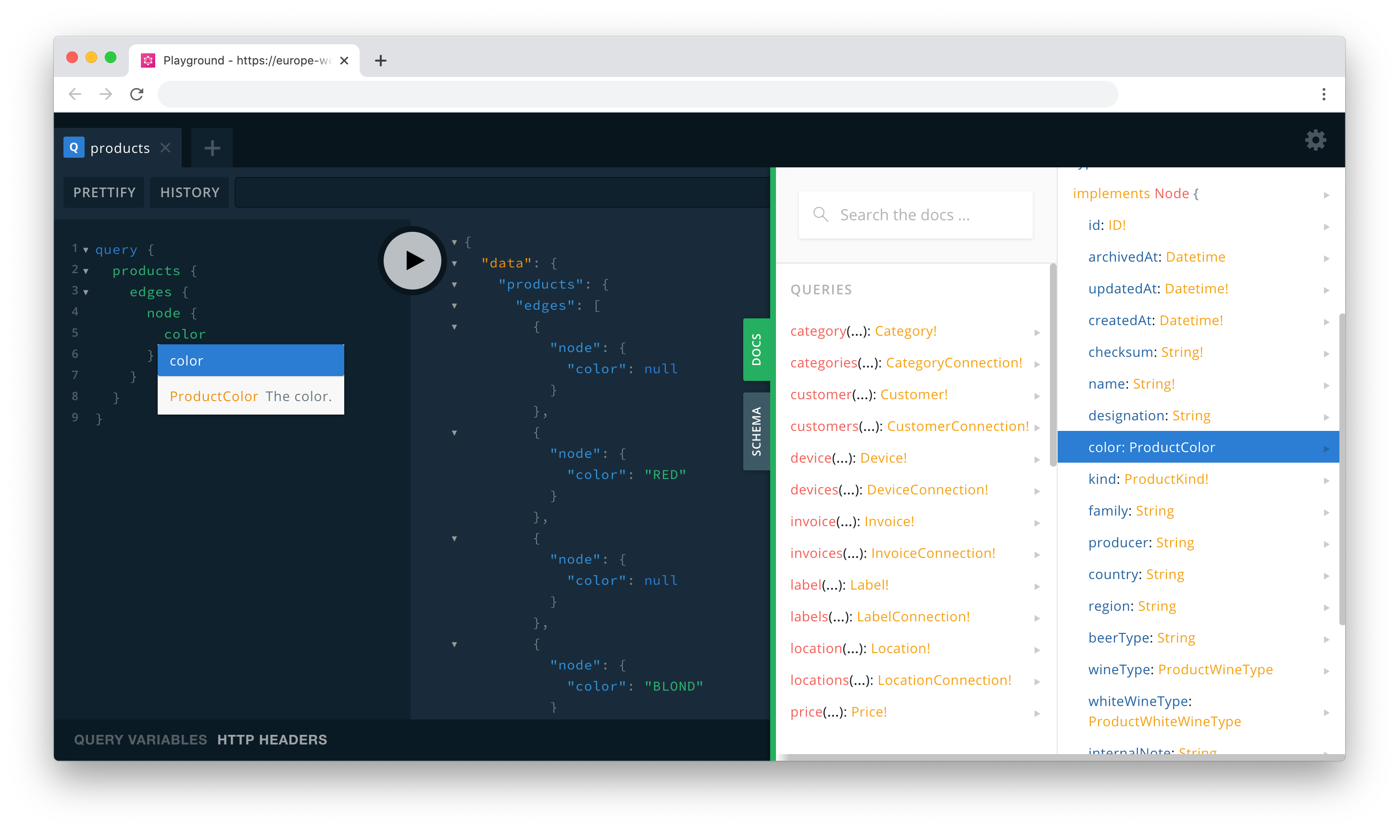Select the products playground tab

pos(119,148)
